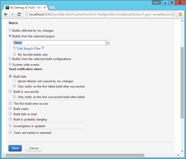Select System wide events radio option
Viewport: 186px width, 159px height.
(x=10, y=64)
